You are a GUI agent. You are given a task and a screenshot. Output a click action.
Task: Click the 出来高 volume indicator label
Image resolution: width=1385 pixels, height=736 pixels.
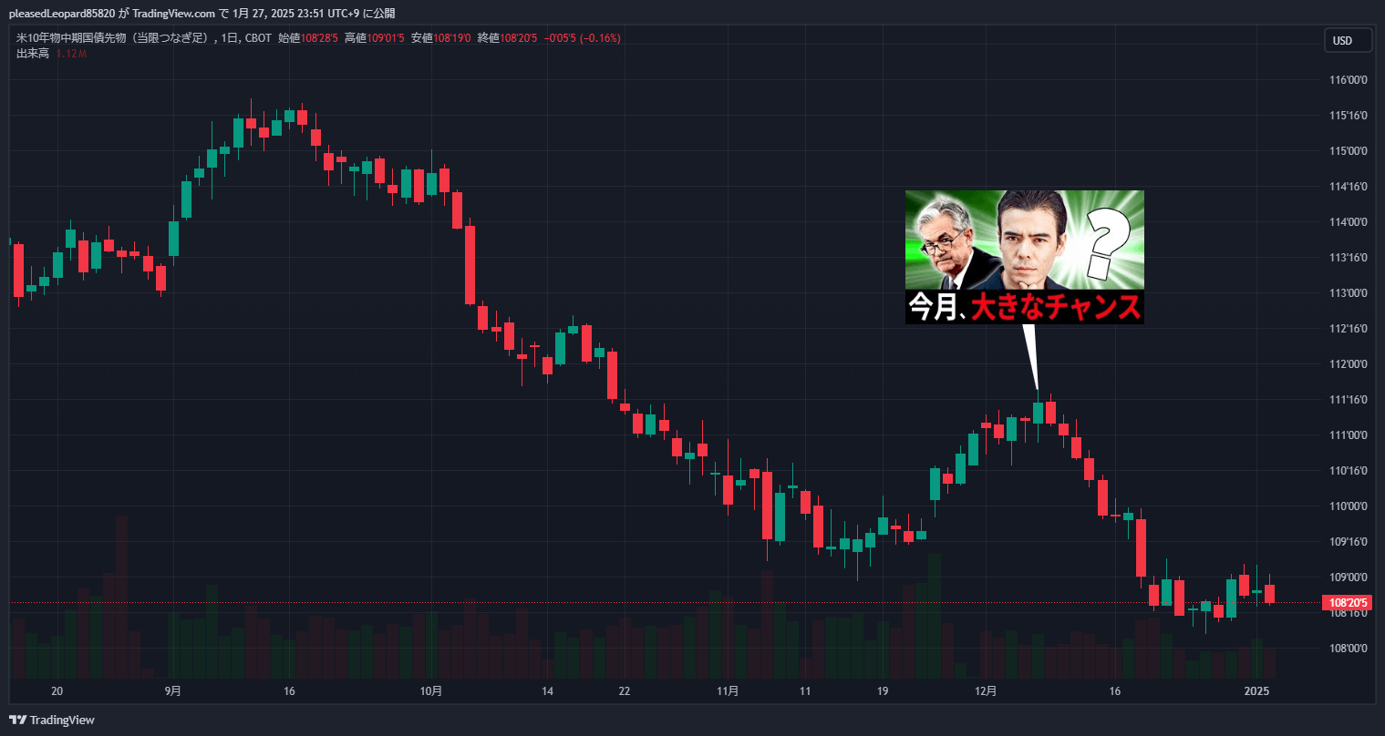pos(32,54)
